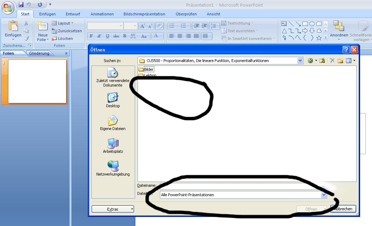The width and height of the screenshot is (372, 226).
Task: Toggle bold with the F button
Action: (x=91, y=36)
